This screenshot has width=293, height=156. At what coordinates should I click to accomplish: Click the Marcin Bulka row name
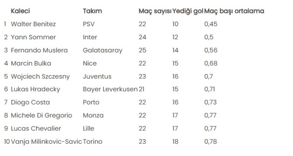(31, 63)
